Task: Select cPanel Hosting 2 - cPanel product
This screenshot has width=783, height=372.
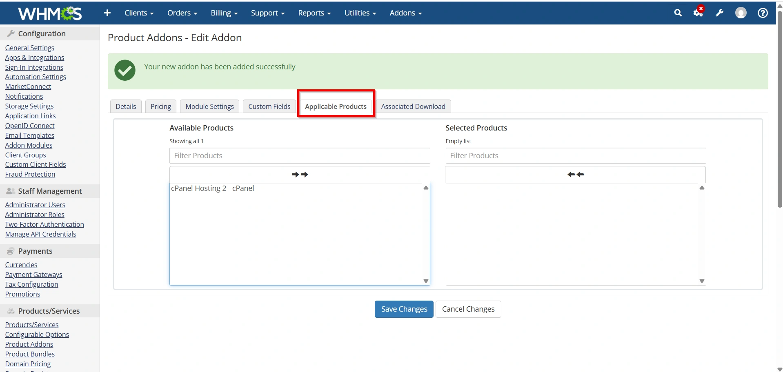Action: (212, 188)
